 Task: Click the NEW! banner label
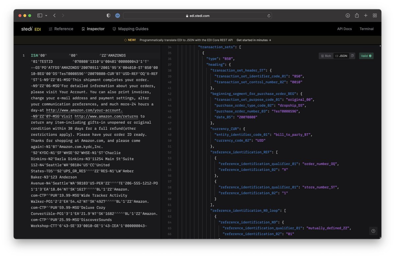coord(130,40)
